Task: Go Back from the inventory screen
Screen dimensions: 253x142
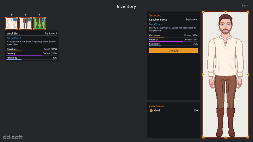Action: [244, 5]
